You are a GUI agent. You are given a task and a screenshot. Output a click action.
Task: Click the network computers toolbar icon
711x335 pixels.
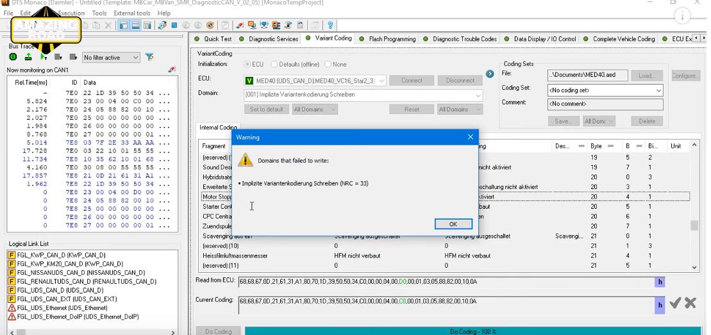[263, 26]
